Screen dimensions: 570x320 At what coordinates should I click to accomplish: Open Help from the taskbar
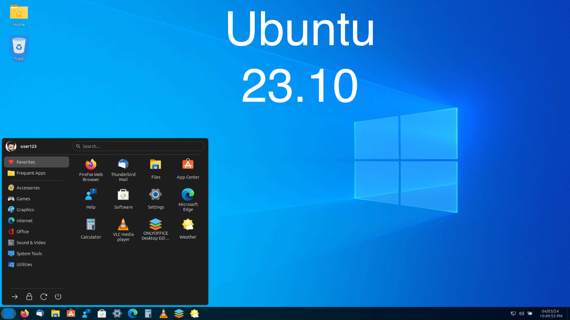point(86,314)
